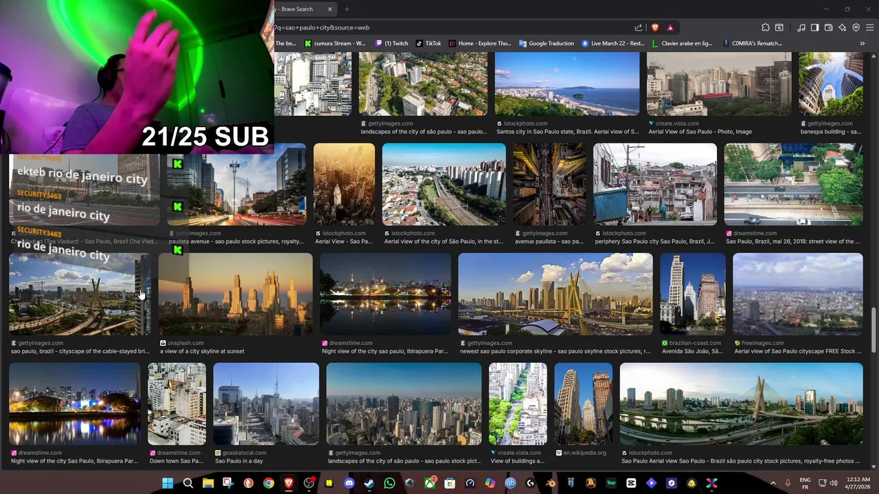Open the Live March 22 bookmark
Image resolution: width=879 pixels, height=494 pixels.
click(613, 43)
